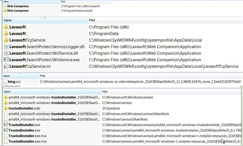Click the Lavasoft.SearchProtect.WcfService.dll file icon
The width and height of the screenshot is (243, 146).
6,53
